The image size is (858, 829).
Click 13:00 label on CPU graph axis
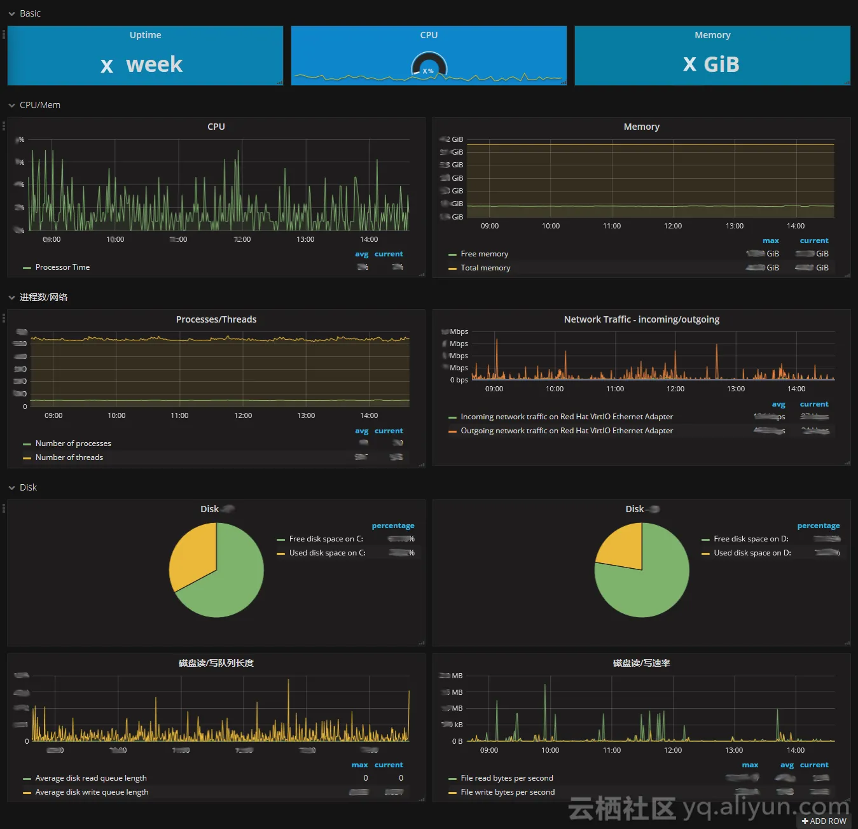pyautogui.click(x=305, y=239)
